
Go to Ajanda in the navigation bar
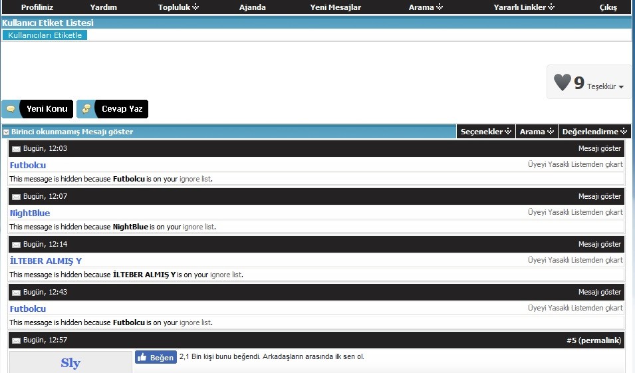tap(252, 7)
